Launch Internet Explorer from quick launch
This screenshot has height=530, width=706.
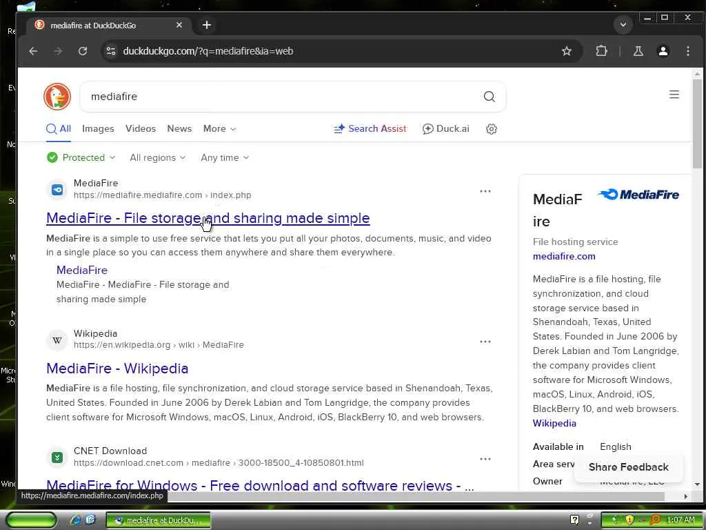click(75, 520)
